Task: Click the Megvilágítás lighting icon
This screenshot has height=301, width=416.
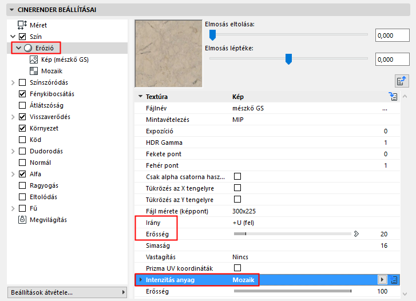Action: click(x=22, y=220)
